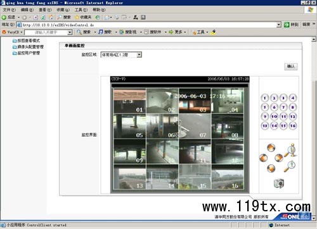Viewport: 317px width, 229px height.
Task: Select camera number 13 button
Action: click(x=265, y=126)
